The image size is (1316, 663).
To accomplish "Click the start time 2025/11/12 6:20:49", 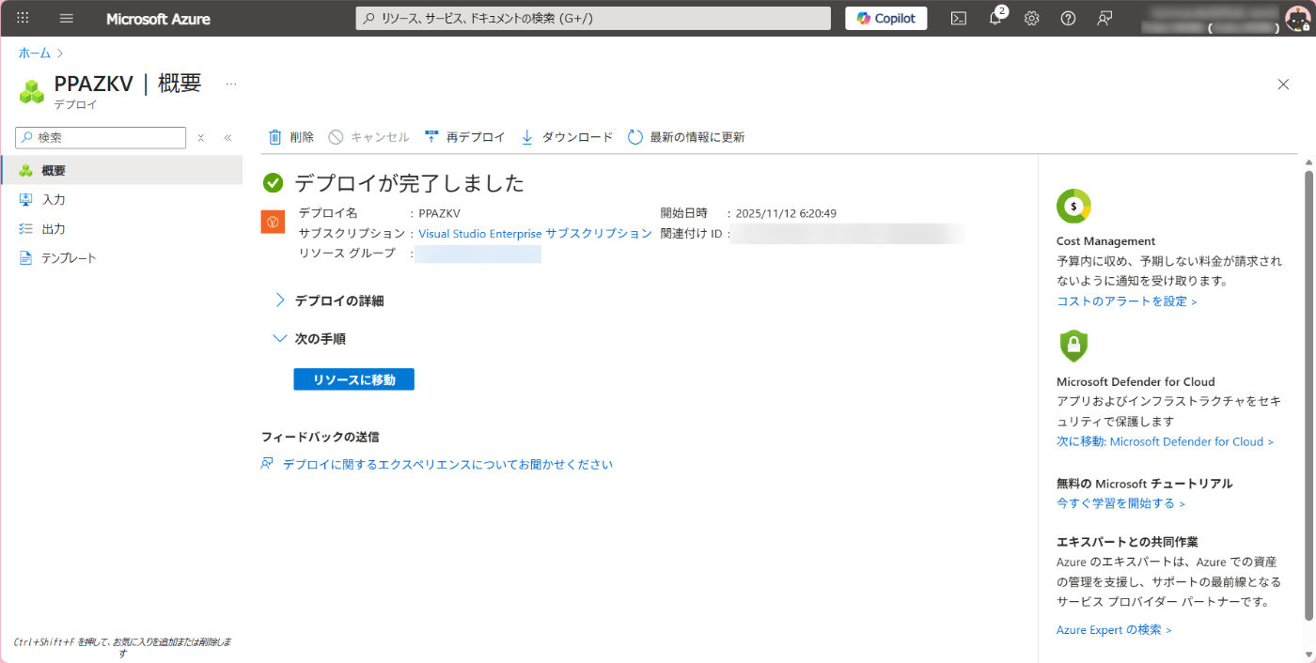I will pyautogui.click(x=786, y=213).
